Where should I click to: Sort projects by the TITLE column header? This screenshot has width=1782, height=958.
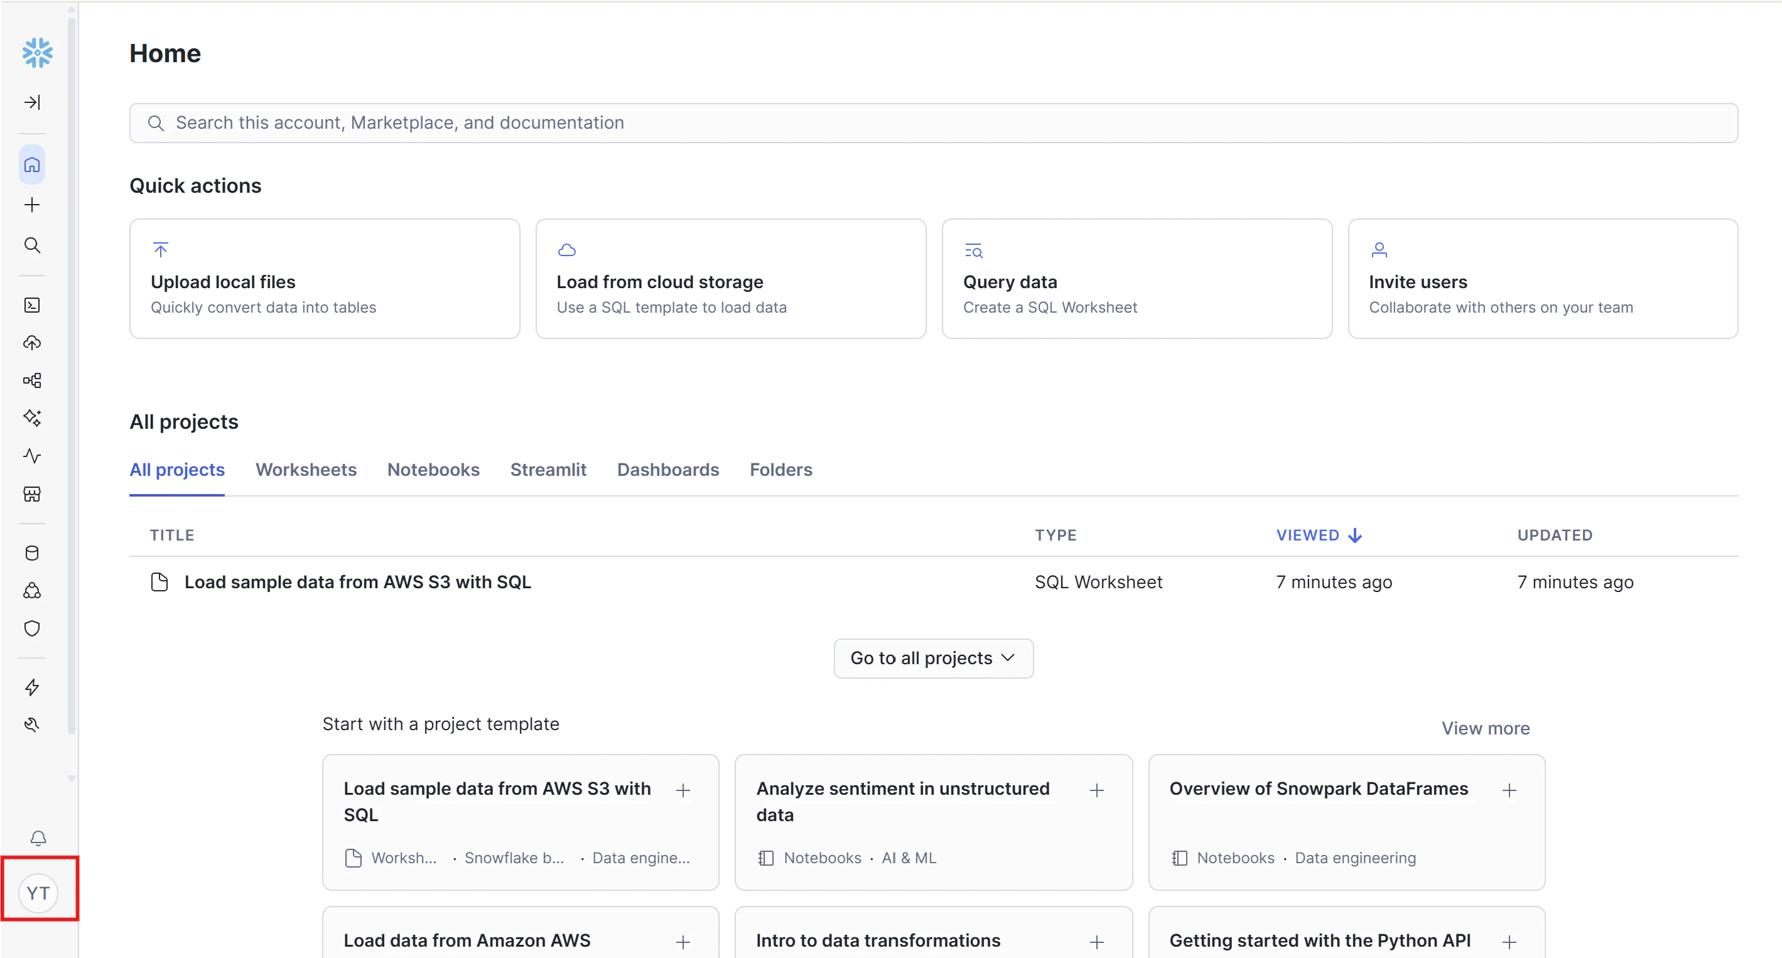click(x=172, y=536)
